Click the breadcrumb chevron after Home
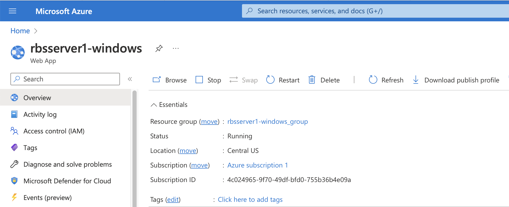This screenshot has height=207, width=509. coord(36,31)
